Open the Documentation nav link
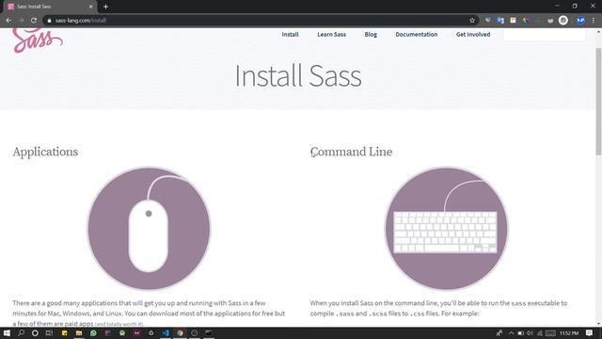The image size is (602, 339). 416,34
